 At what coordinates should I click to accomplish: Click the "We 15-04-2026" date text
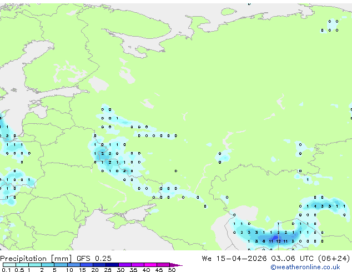(x=234, y=258)
